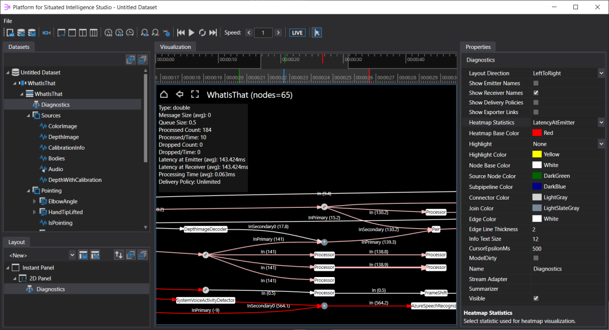Image resolution: width=609 pixels, height=330 pixels.
Task: Click headphone icon with blue box marker
Action: 145,33
